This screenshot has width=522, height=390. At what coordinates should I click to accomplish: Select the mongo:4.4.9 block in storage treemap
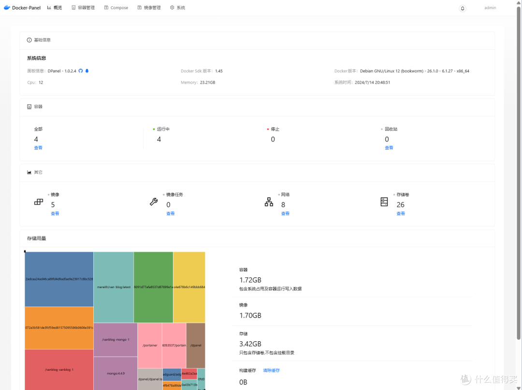coord(116,374)
